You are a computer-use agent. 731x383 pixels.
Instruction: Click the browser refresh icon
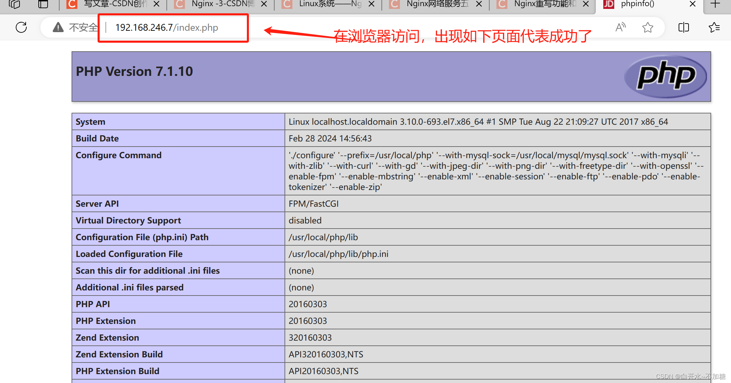click(21, 27)
